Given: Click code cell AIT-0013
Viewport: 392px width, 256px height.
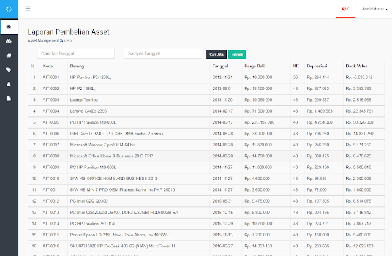Looking at the screenshot, I should click(54, 213).
